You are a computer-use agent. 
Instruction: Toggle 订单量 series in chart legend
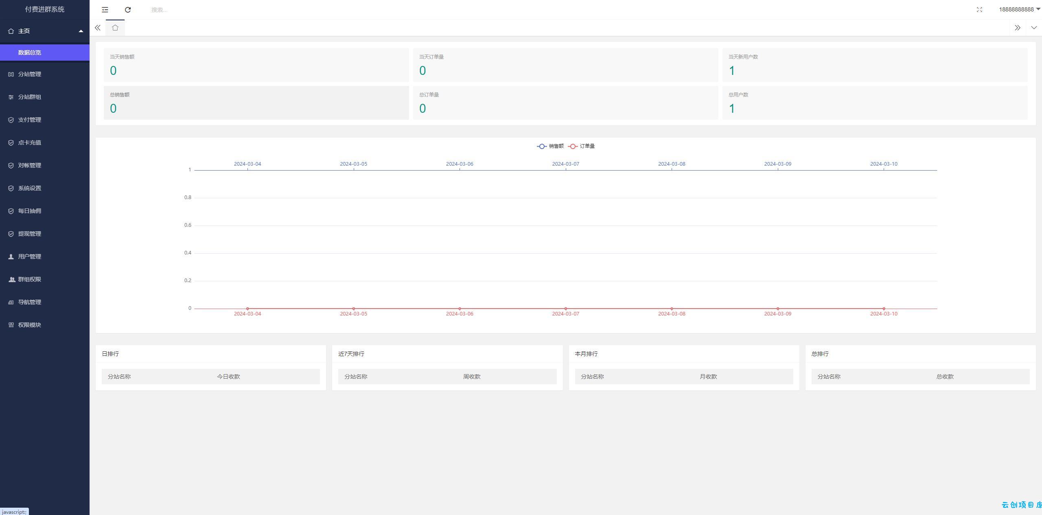coord(581,146)
